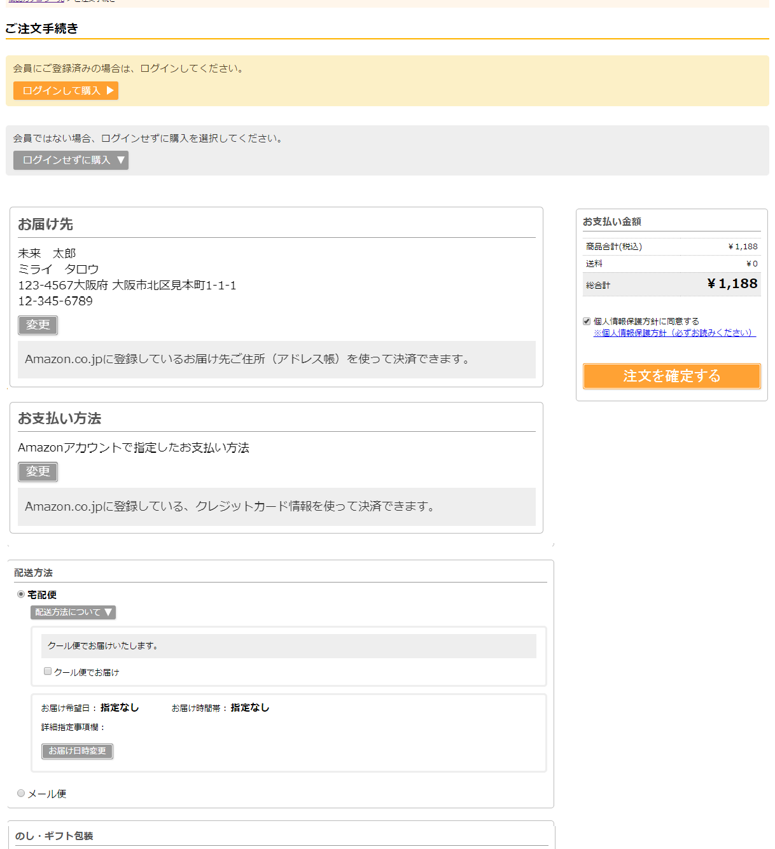
Task: Click the breadcrumb link at the page top
Action: (x=36, y=1)
